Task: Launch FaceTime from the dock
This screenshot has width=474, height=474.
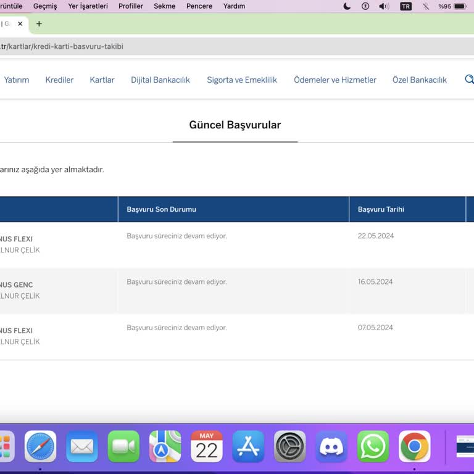Action: pos(123,446)
